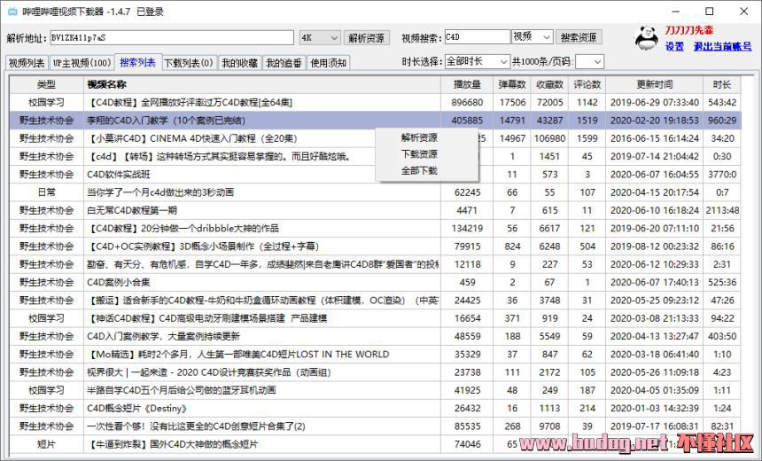Screen dimensions: 762x461
Task: Sort by the 评论数 column header
Action: 587,84
